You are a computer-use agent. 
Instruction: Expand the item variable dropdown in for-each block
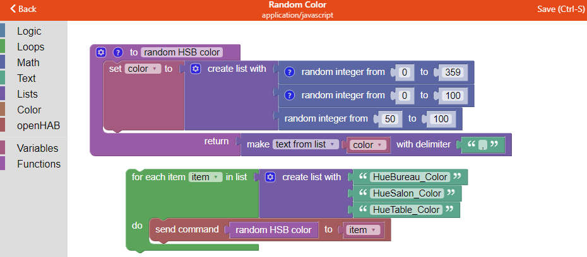tap(205, 177)
